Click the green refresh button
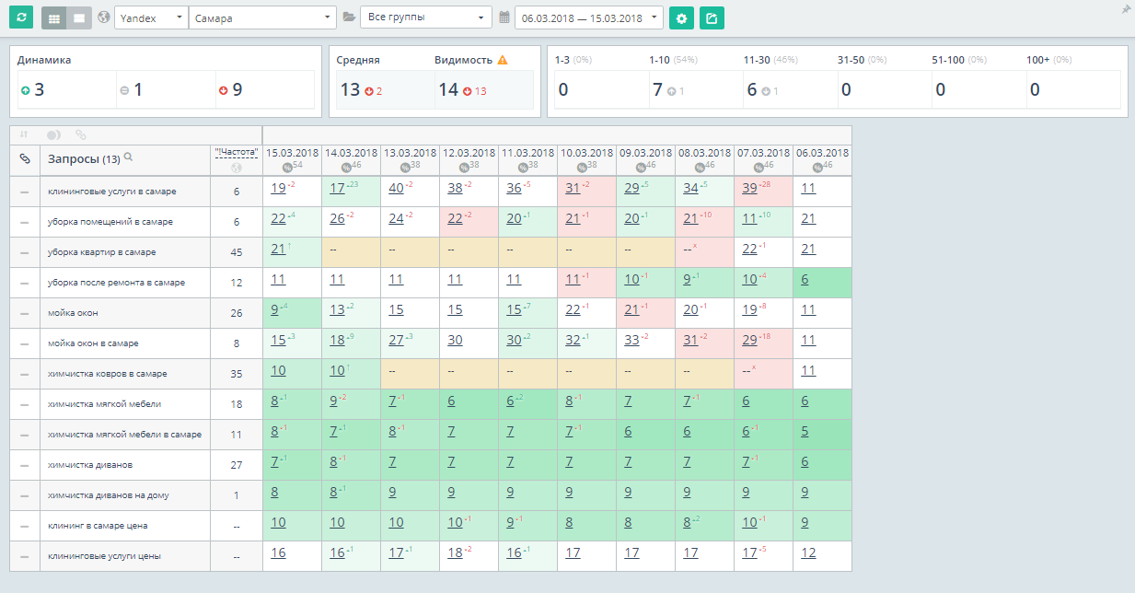1135x593 pixels. point(21,17)
